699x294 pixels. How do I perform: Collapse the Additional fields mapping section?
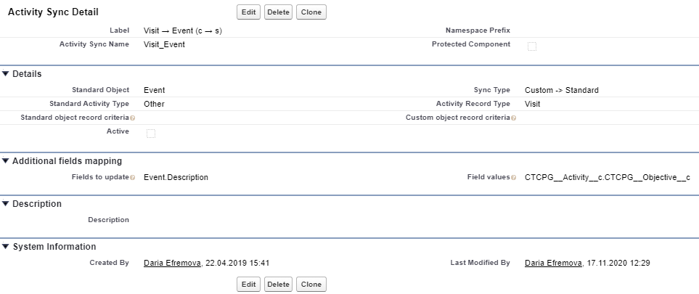pyautogui.click(x=6, y=161)
